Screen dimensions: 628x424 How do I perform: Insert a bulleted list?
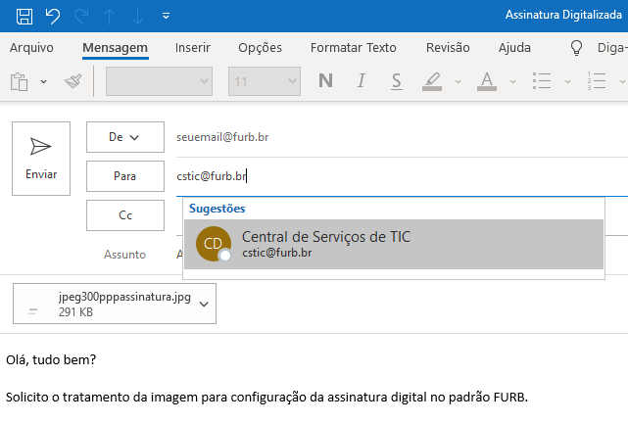[x=542, y=81]
